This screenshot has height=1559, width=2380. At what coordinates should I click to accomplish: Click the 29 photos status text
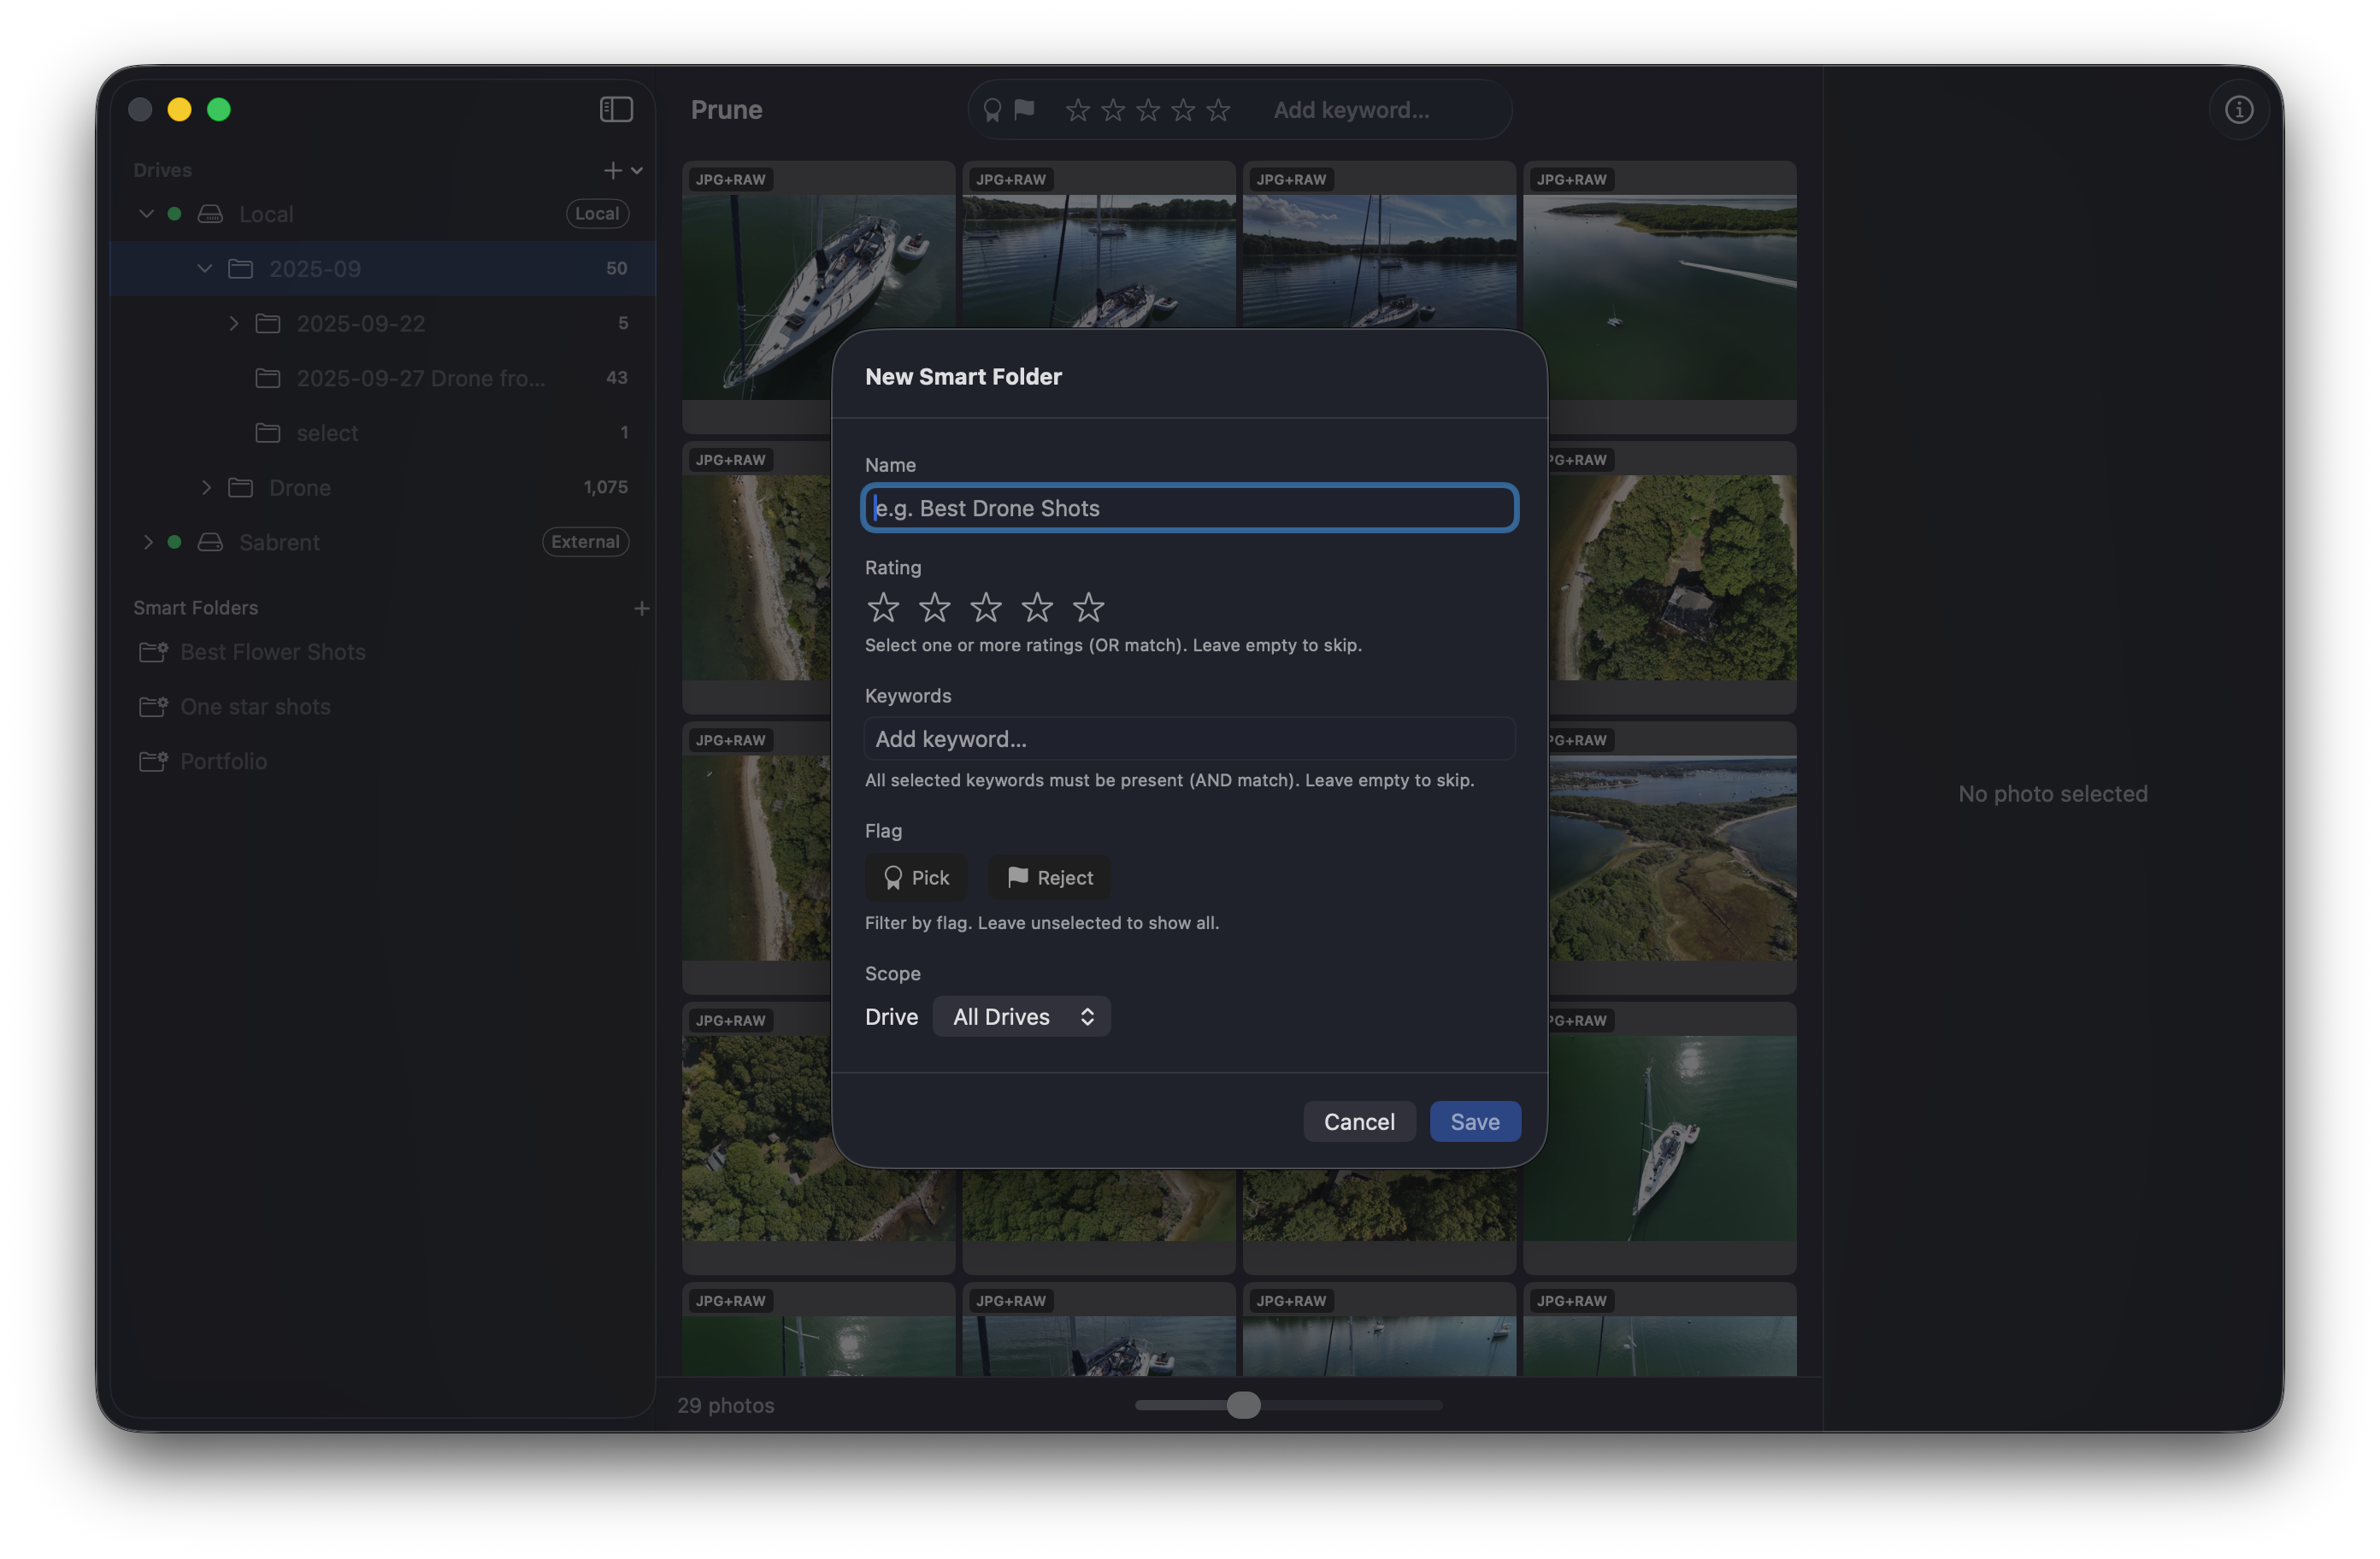tap(726, 1405)
